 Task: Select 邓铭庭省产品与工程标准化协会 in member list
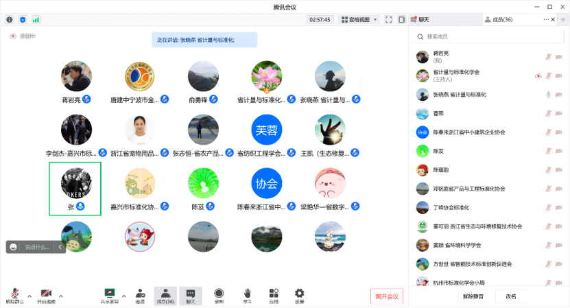click(x=488, y=189)
